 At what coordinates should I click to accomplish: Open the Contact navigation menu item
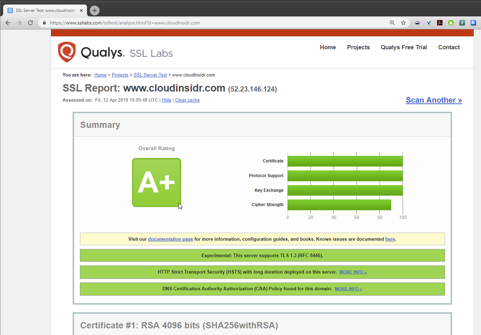tap(449, 47)
